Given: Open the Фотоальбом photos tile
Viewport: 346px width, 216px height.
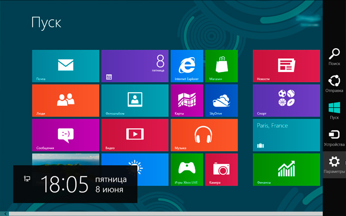Looking at the screenshot, I should [x=134, y=100].
